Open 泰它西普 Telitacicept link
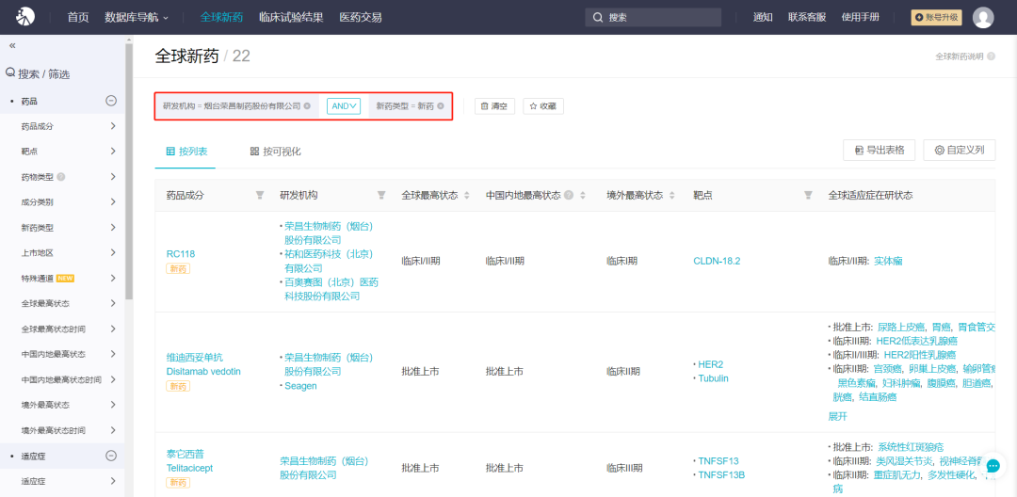The height and width of the screenshot is (497, 1017). point(189,460)
